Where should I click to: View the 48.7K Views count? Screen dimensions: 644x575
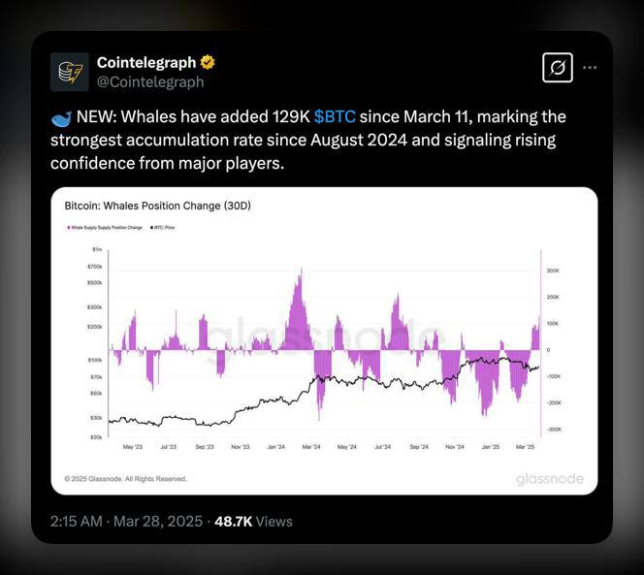pos(253,522)
